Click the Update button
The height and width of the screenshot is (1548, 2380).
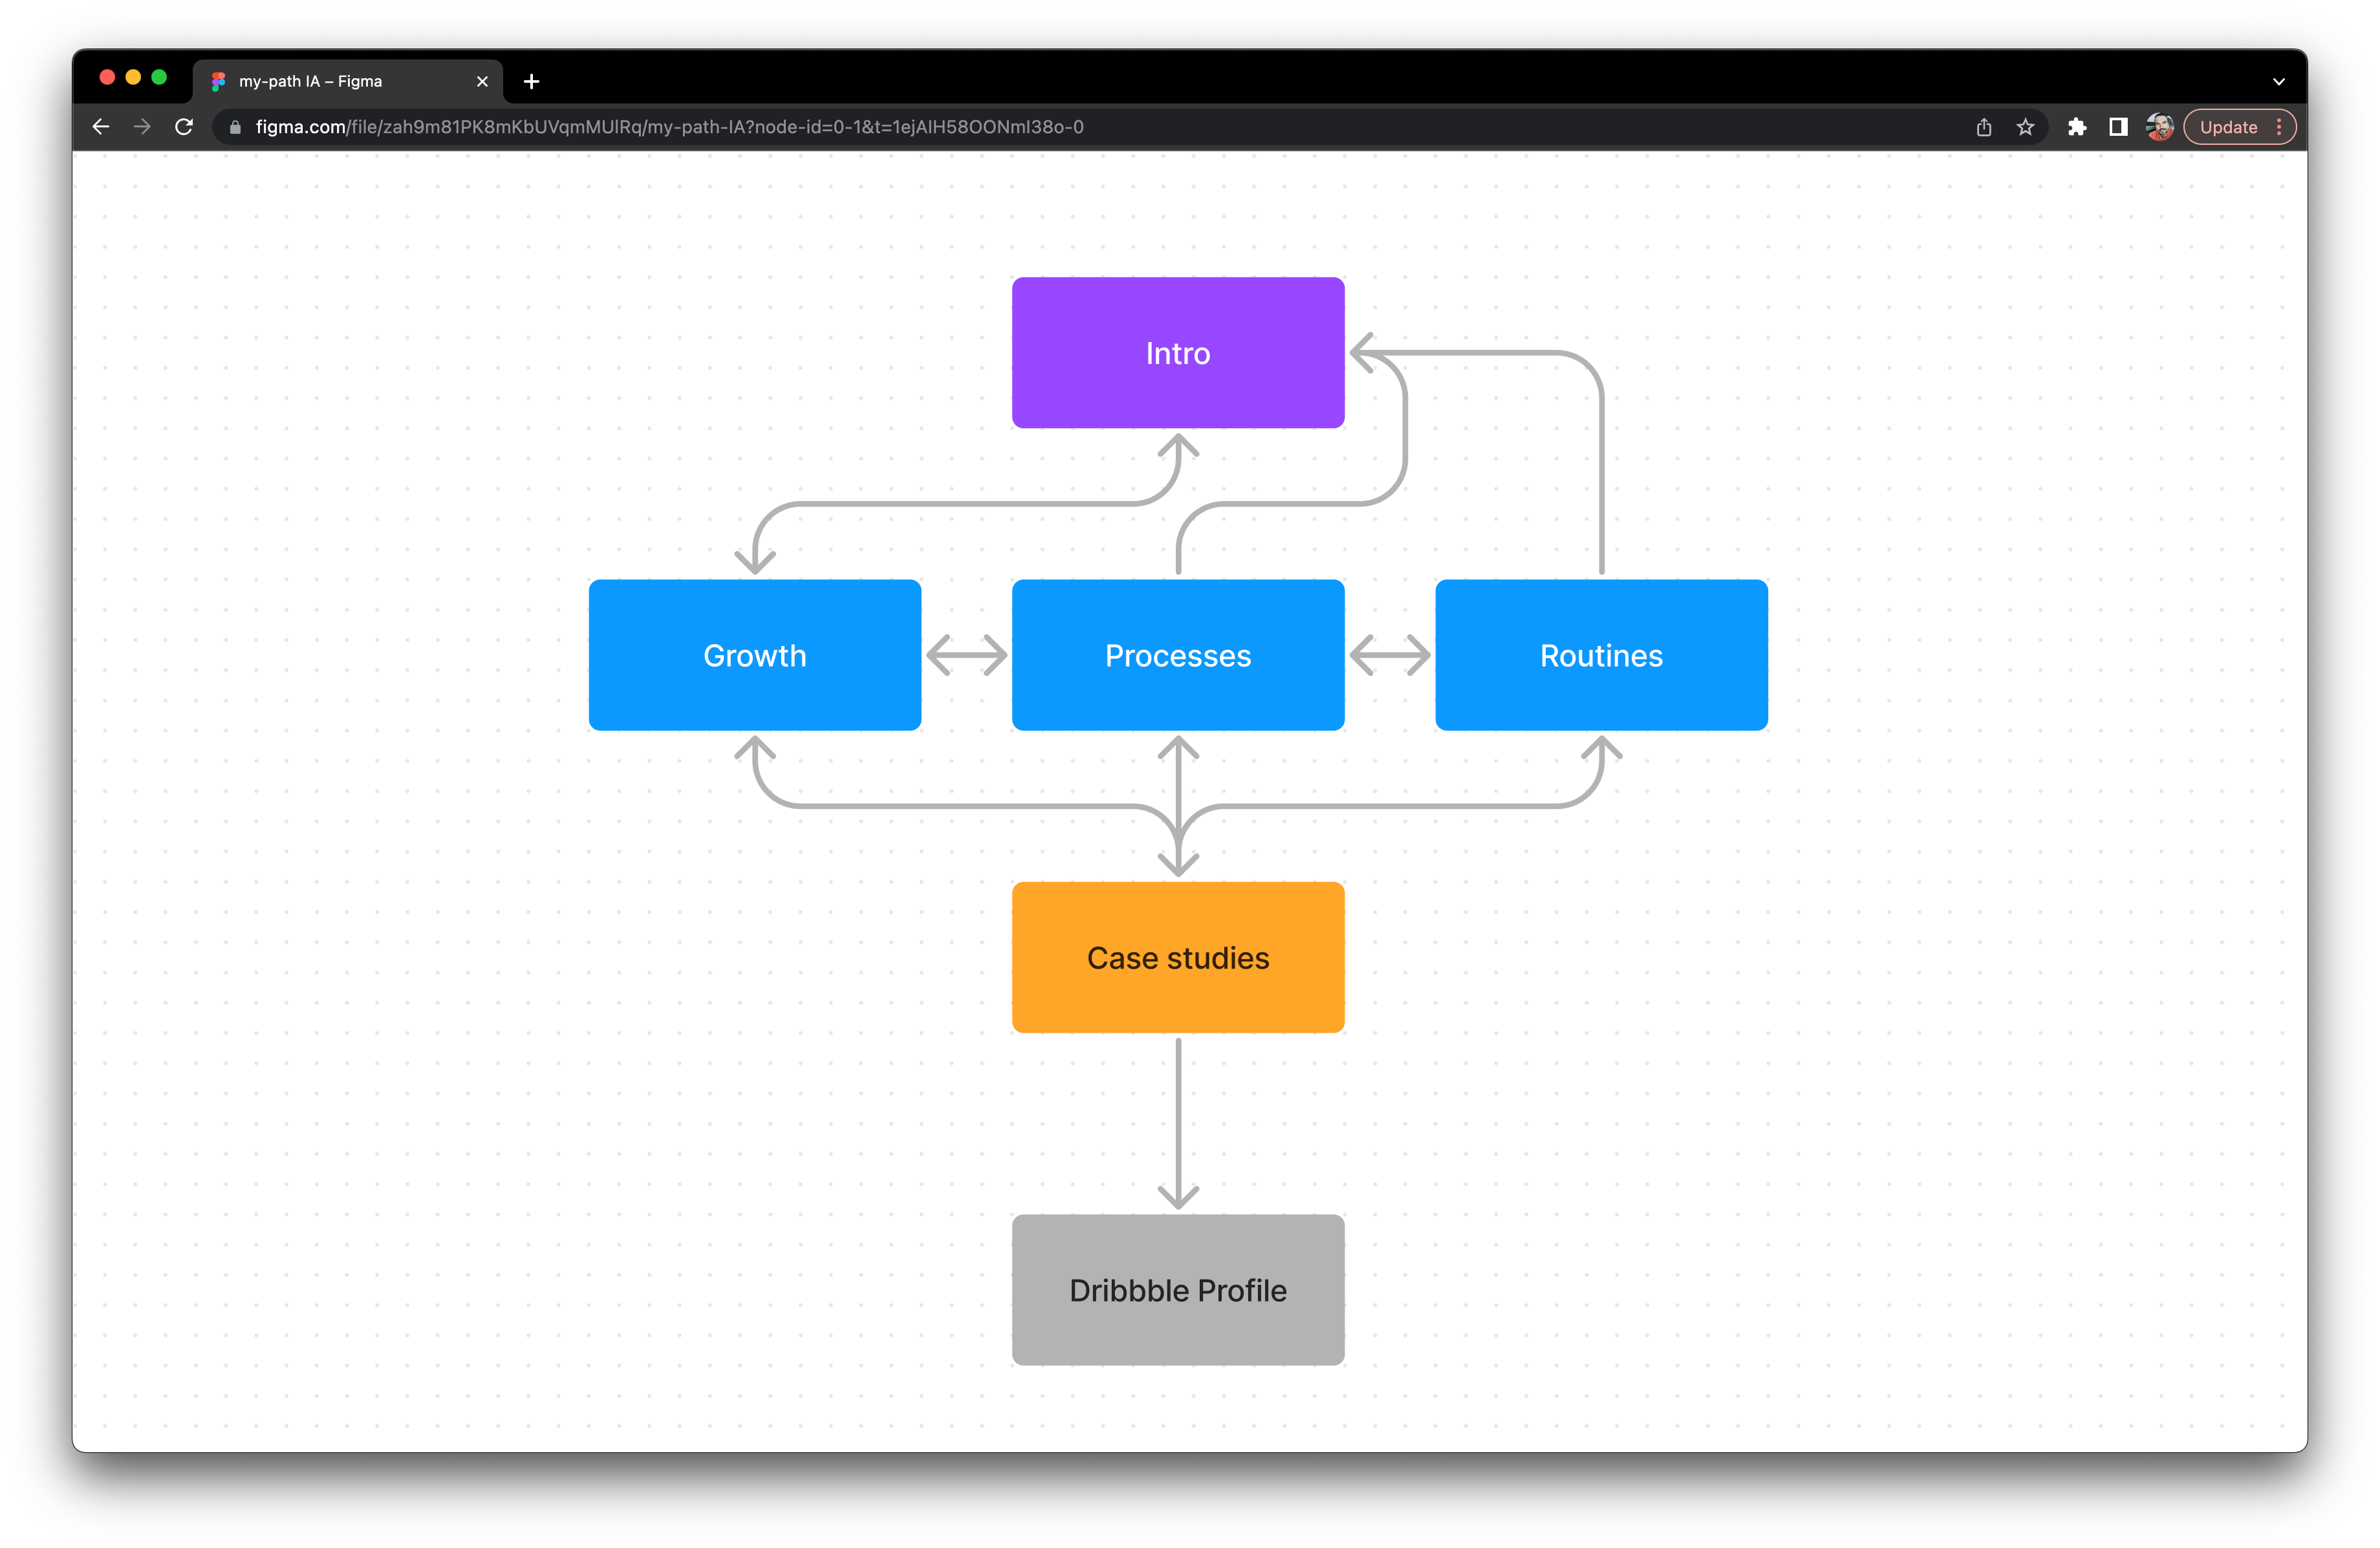pos(2230,127)
